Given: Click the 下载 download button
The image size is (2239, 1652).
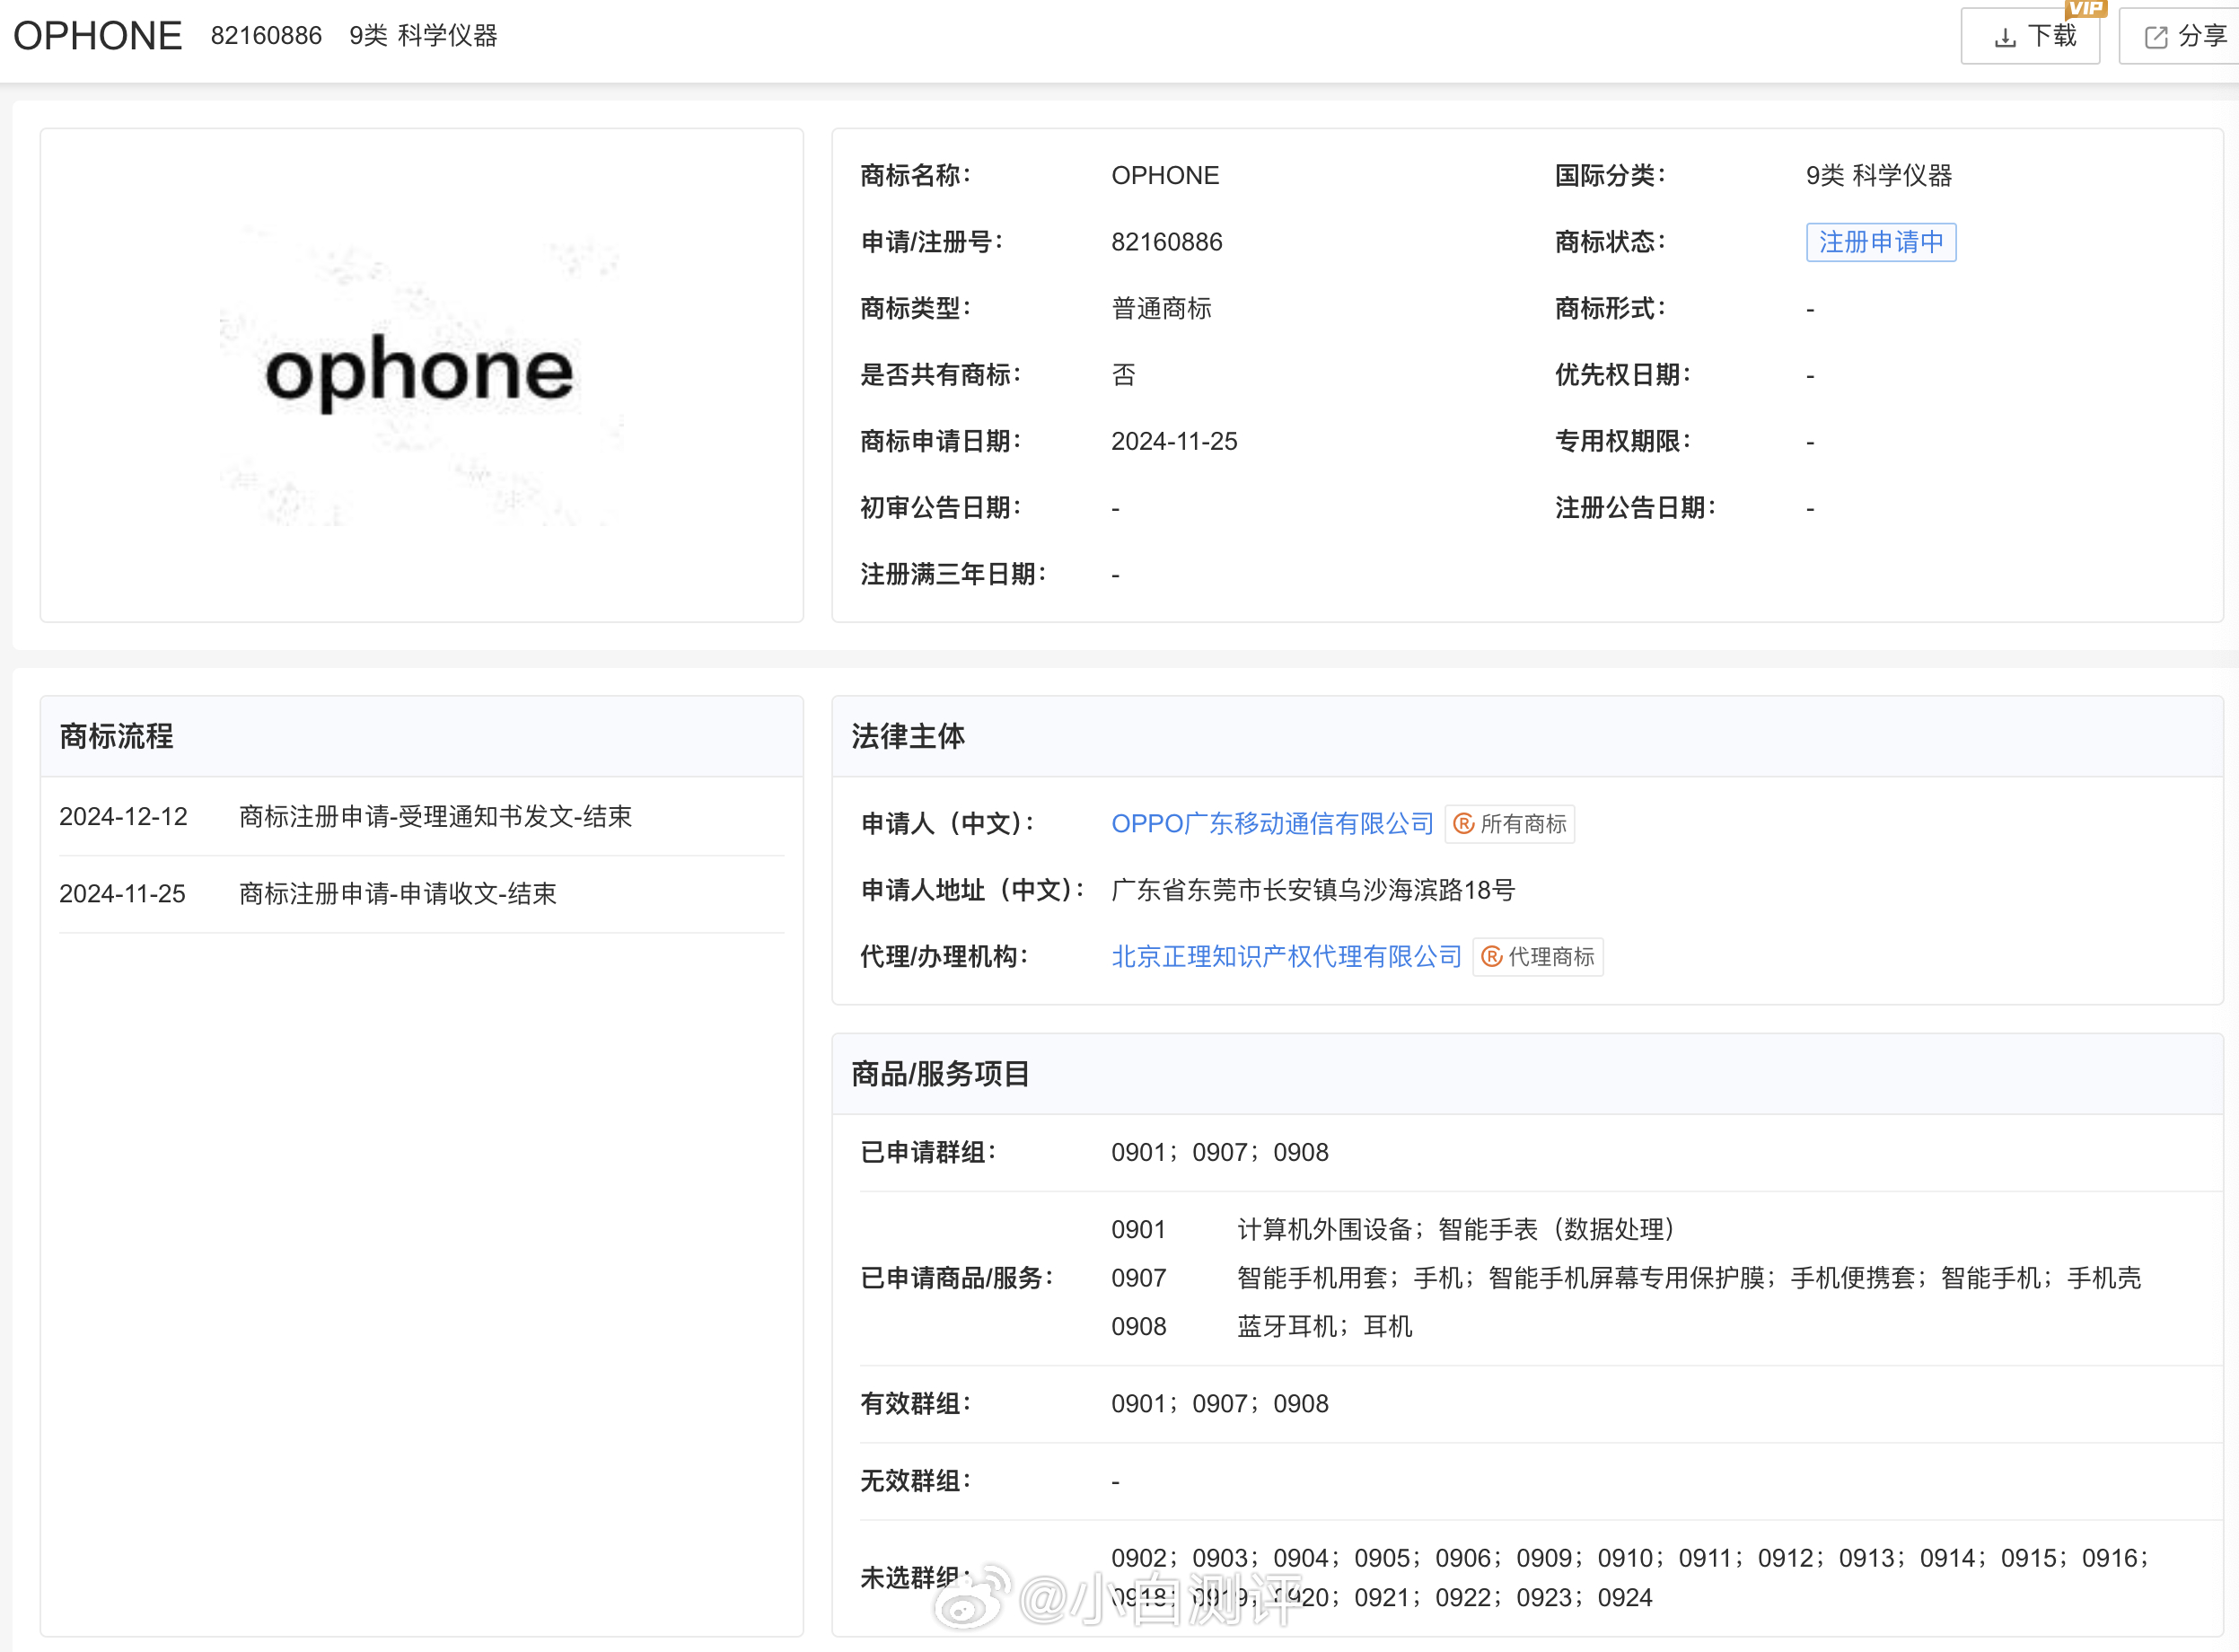Looking at the screenshot, I should [x=2030, y=36].
